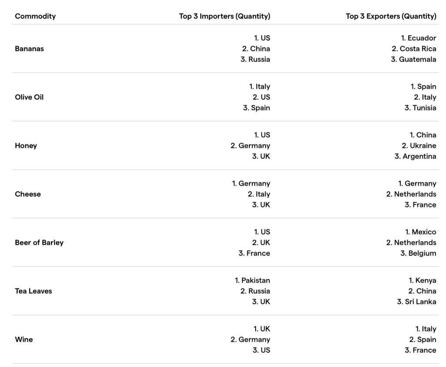Select the Olive Oil row label
The image size is (446, 367).
click(x=29, y=97)
